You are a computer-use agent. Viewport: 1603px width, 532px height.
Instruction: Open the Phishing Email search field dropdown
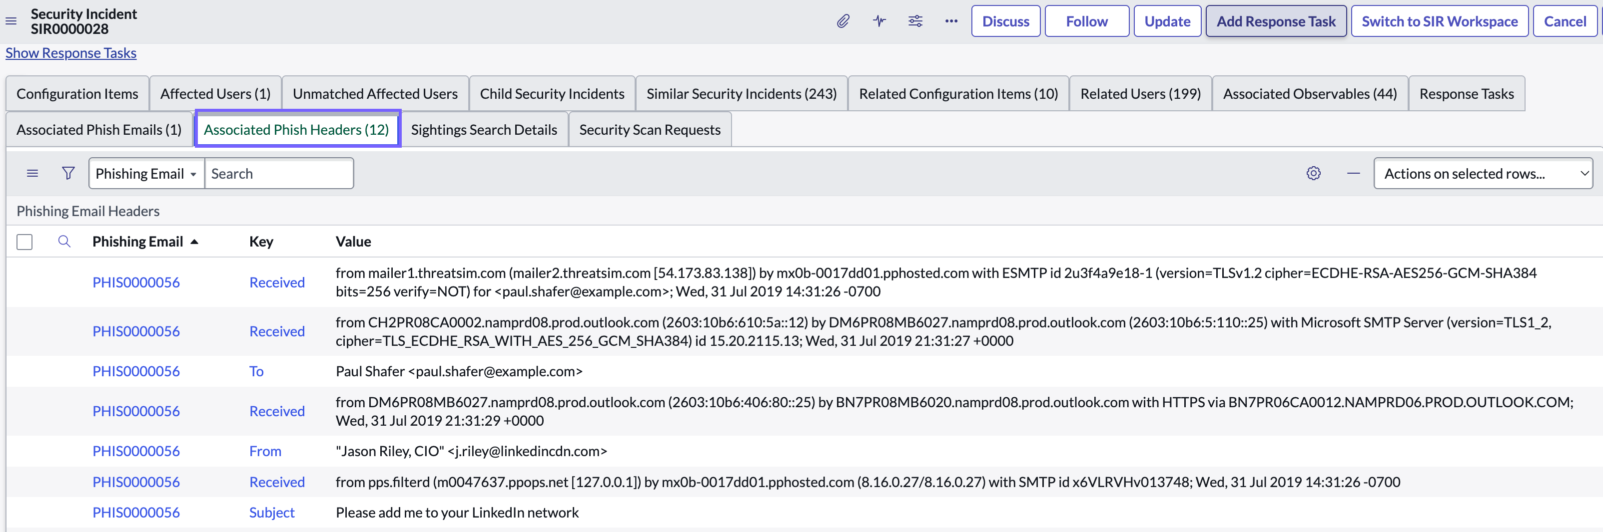pyautogui.click(x=146, y=173)
